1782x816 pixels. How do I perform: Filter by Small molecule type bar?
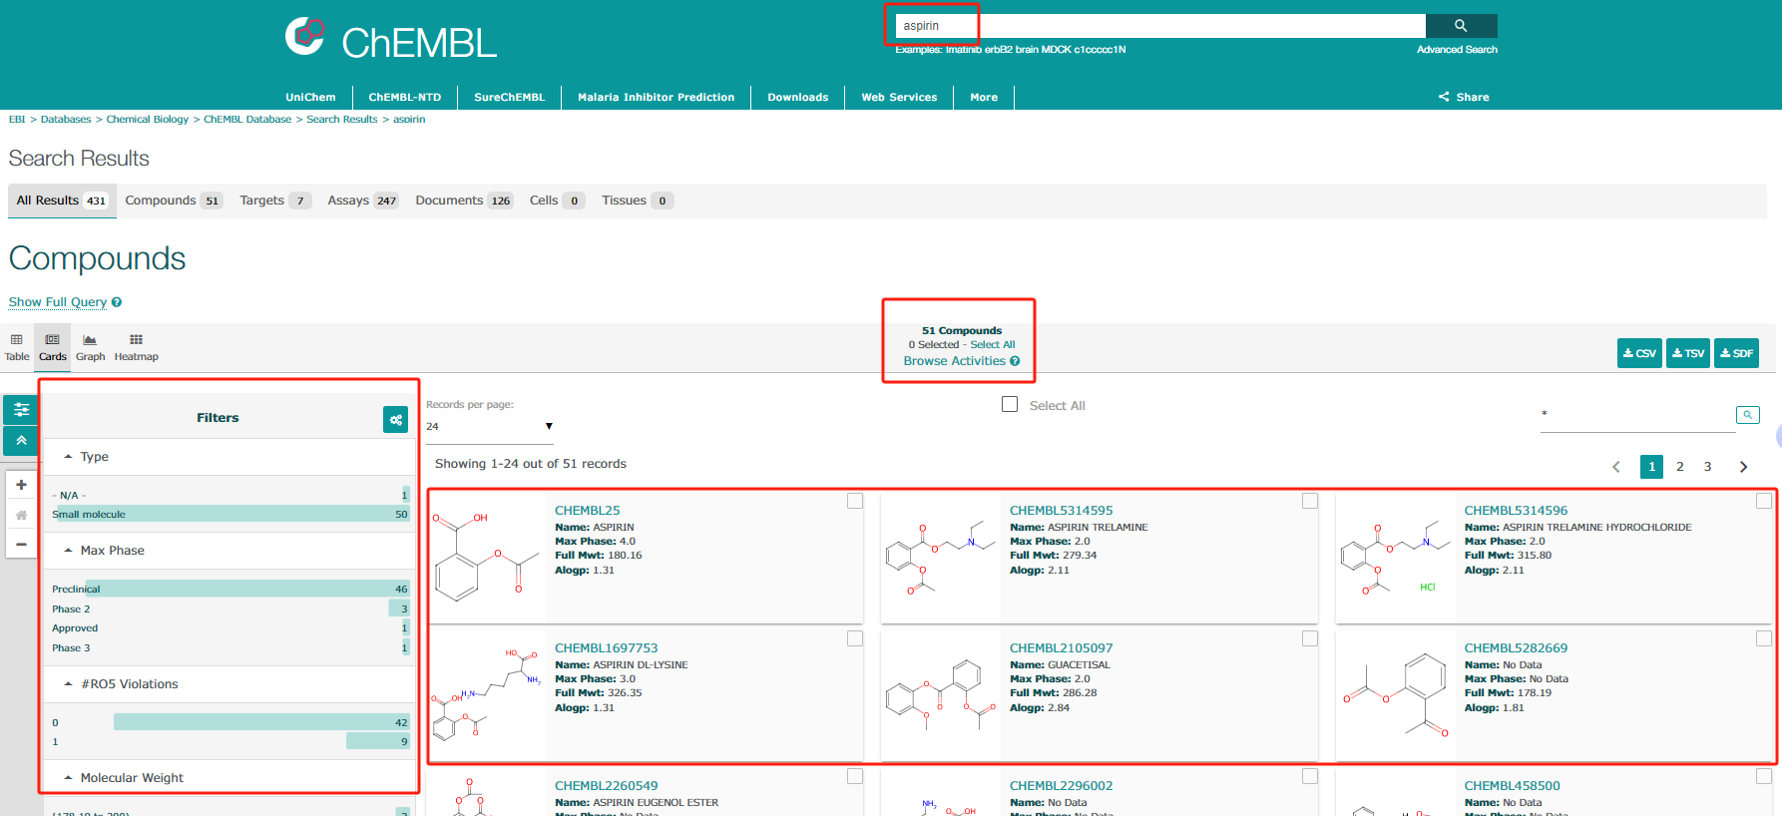(230, 515)
